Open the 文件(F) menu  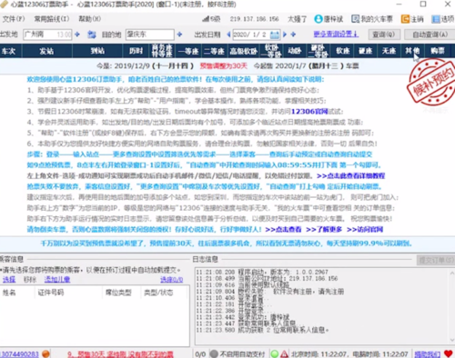coord(14,19)
